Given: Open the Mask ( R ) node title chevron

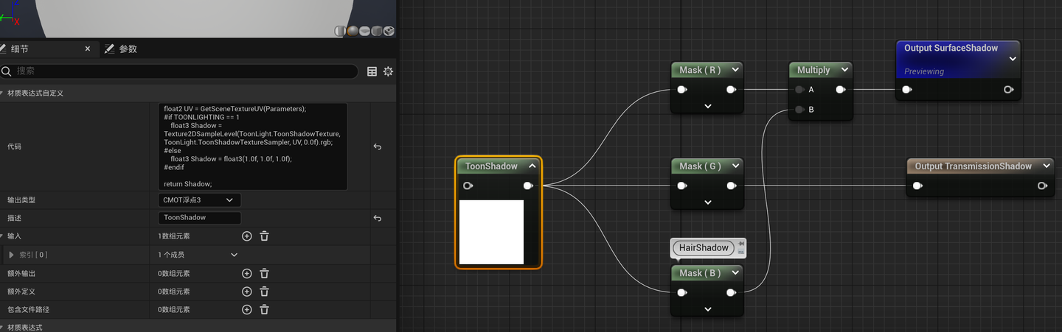Looking at the screenshot, I should click(735, 70).
